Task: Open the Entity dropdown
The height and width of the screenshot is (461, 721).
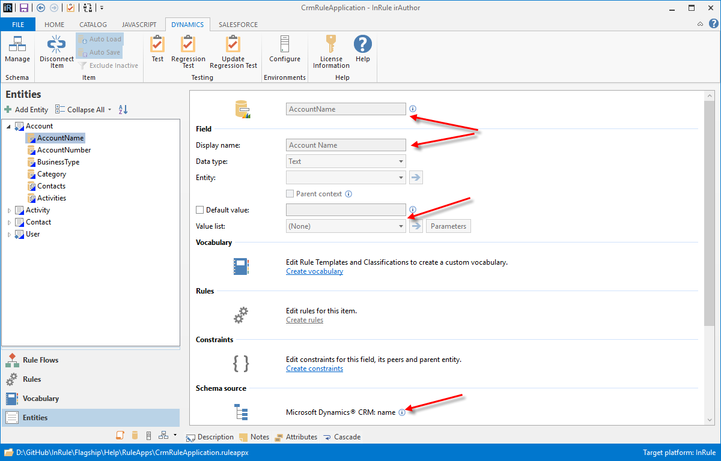Action: 346,178
